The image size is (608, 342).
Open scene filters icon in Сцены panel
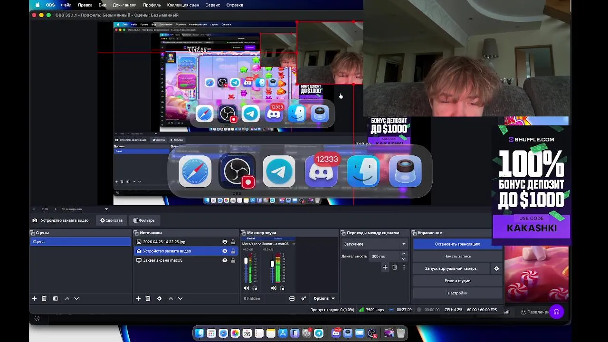[56, 298]
